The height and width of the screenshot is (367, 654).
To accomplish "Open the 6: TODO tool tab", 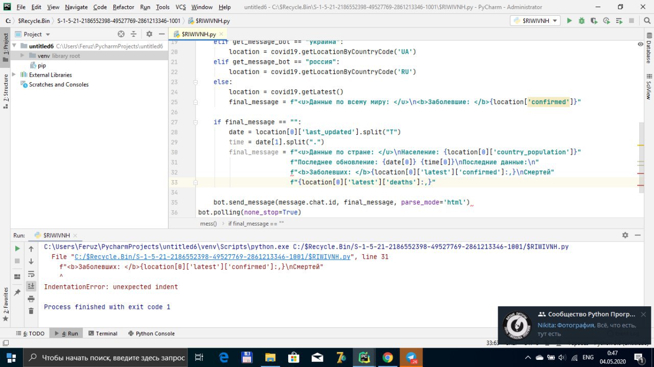I will (30, 333).
